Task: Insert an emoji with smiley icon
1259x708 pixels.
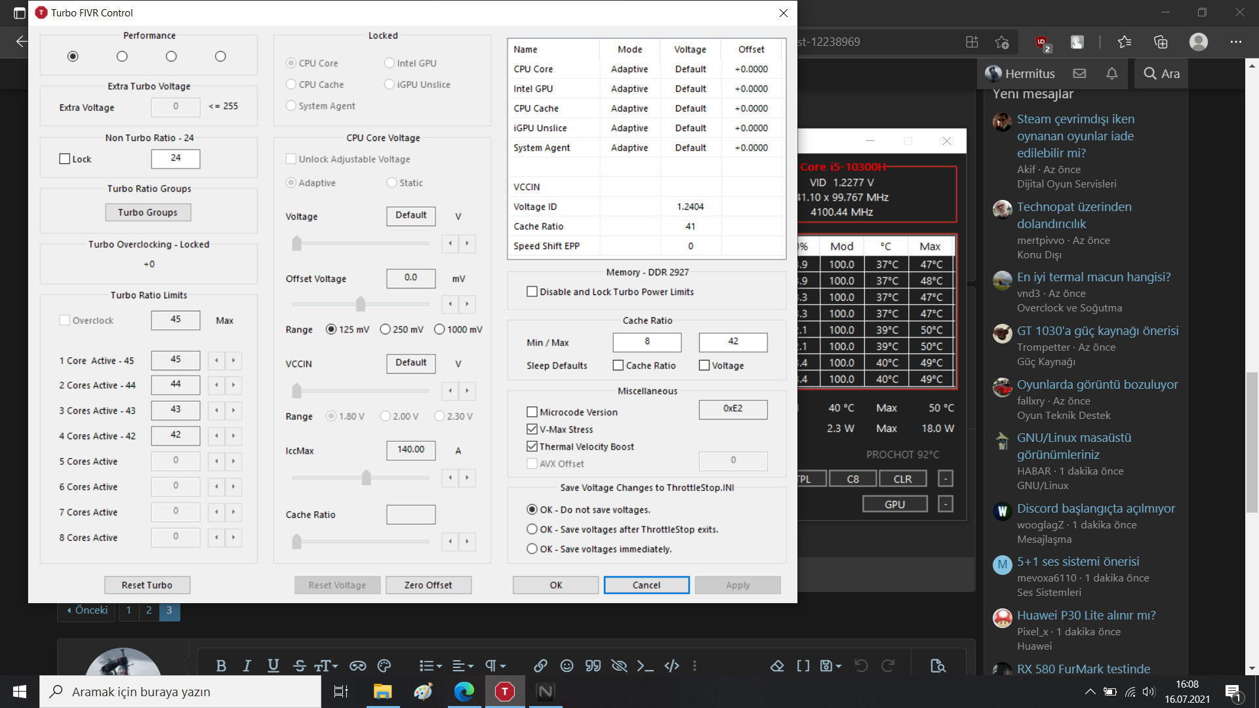Action: [x=567, y=666]
